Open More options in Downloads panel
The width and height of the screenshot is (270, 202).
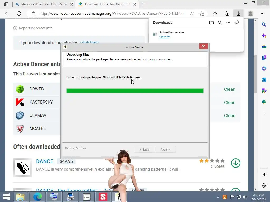point(228,22)
